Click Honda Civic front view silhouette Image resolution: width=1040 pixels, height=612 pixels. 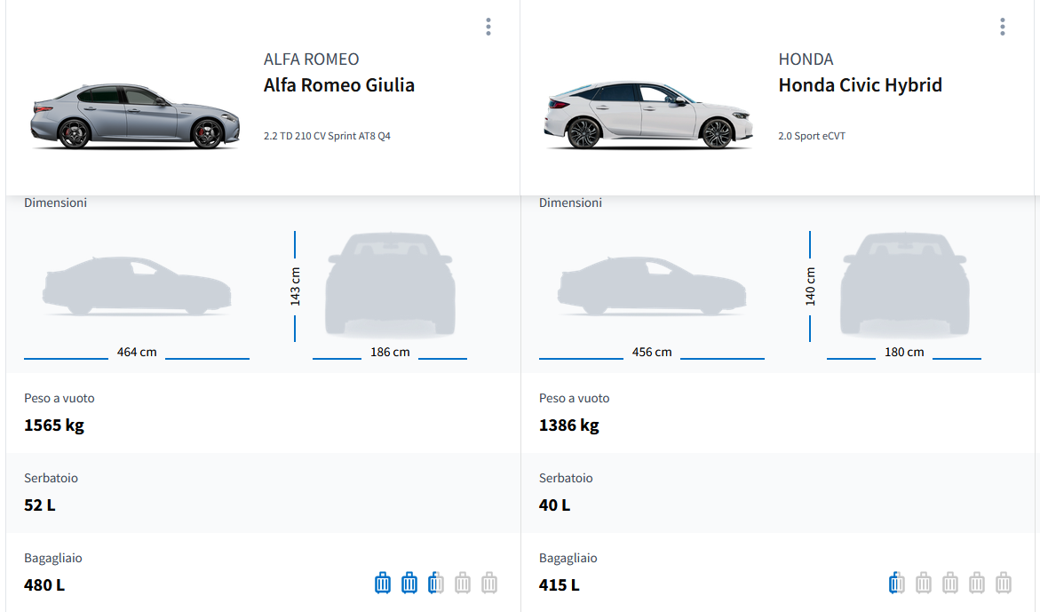coord(904,284)
